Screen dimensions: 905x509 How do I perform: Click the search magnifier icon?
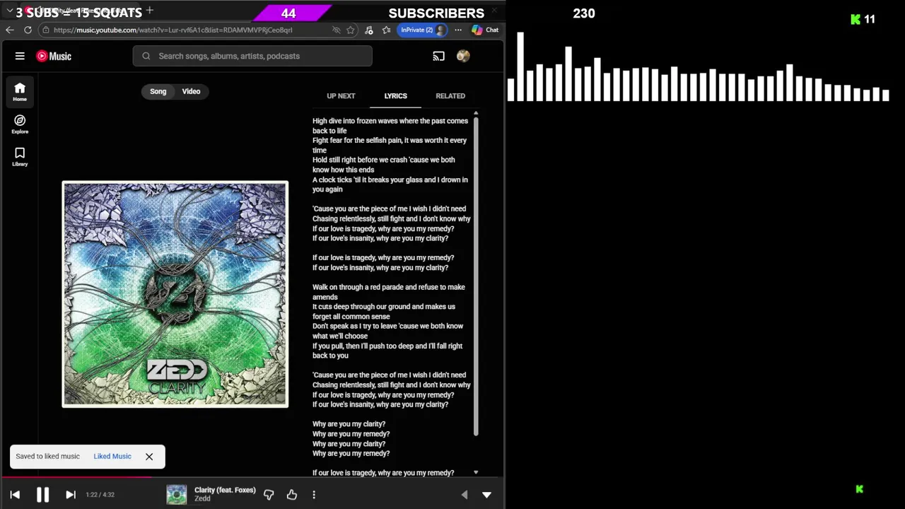(x=146, y=56)
